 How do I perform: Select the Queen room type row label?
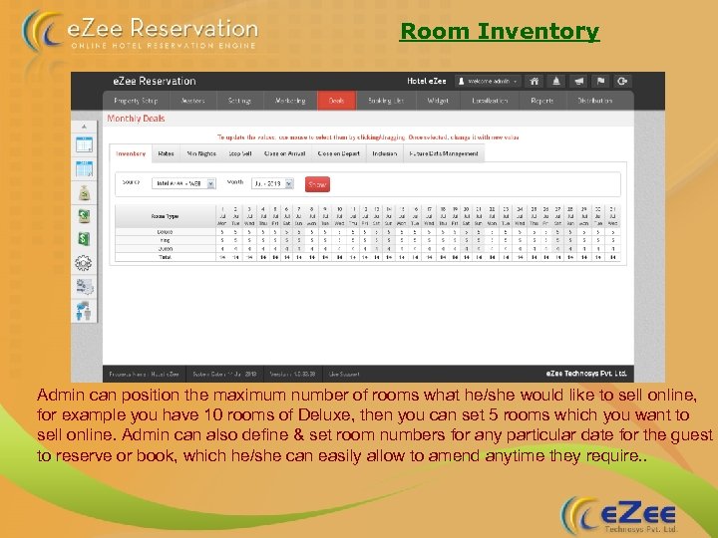click(x=165, y=248)
